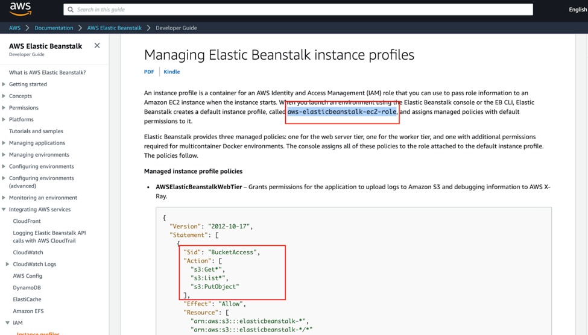The image size is (588, 335).
Task: Expand CloudWatch Logs arrow
Action: (x=7, y=264)
